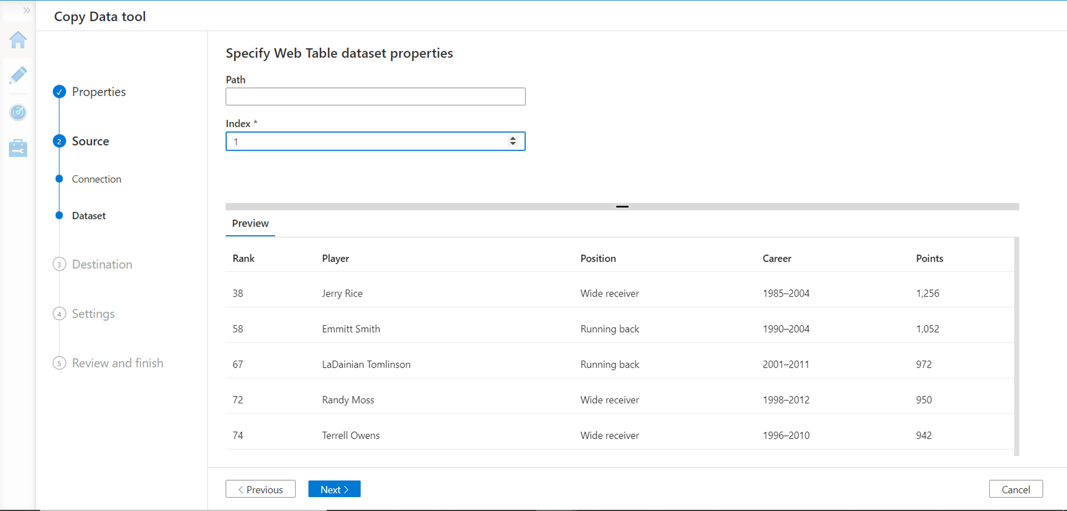Go back with the Previous button
The width and height of the screenshot is (1067, 511).
pyautogui.click(x=260, y=489)
